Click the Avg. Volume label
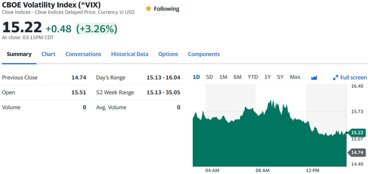The height and width of the screenshot is (174, 368). tap(111, 107)
